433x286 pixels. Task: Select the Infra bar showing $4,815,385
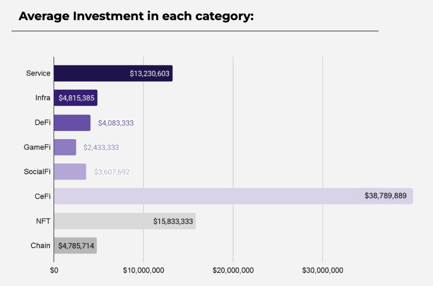[76, 98]
